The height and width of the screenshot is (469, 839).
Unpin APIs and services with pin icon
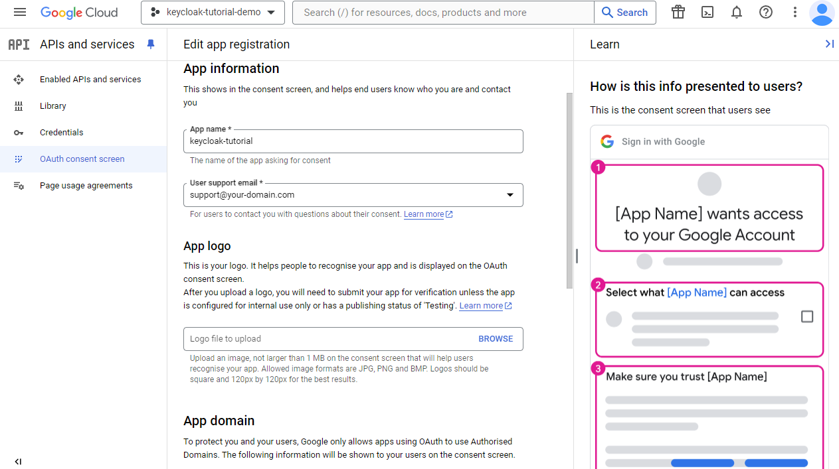[x=151, y=44]
